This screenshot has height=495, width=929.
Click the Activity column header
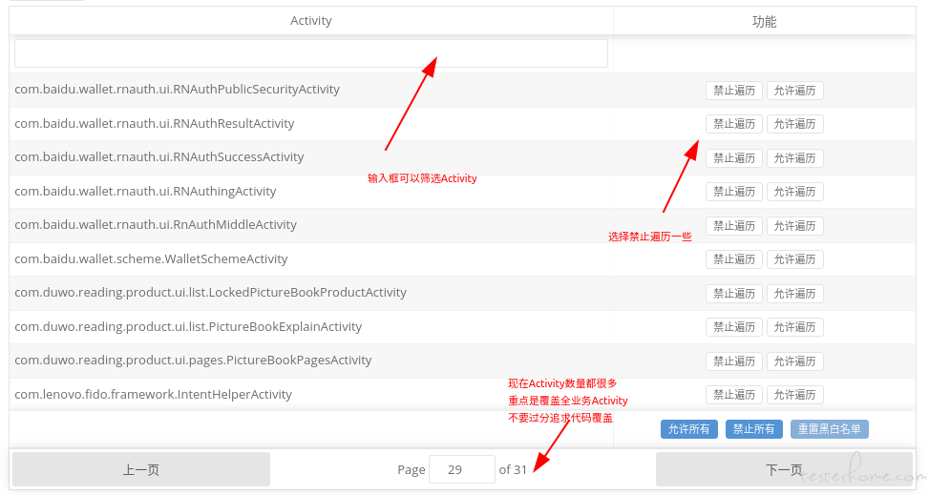(x=310, y=21)
